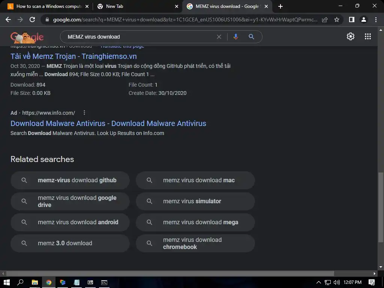The image size is (384, 288).
Task: Search memz virus download mega
Action: [195, 222]
